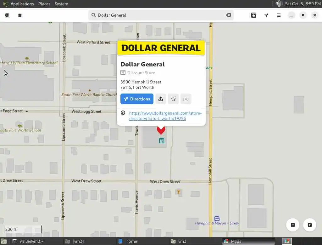Click the Directions button in place card
Image resolution: width=322 pixels, height=245 pixels.
pyautogui.click(x=137, y=99)
